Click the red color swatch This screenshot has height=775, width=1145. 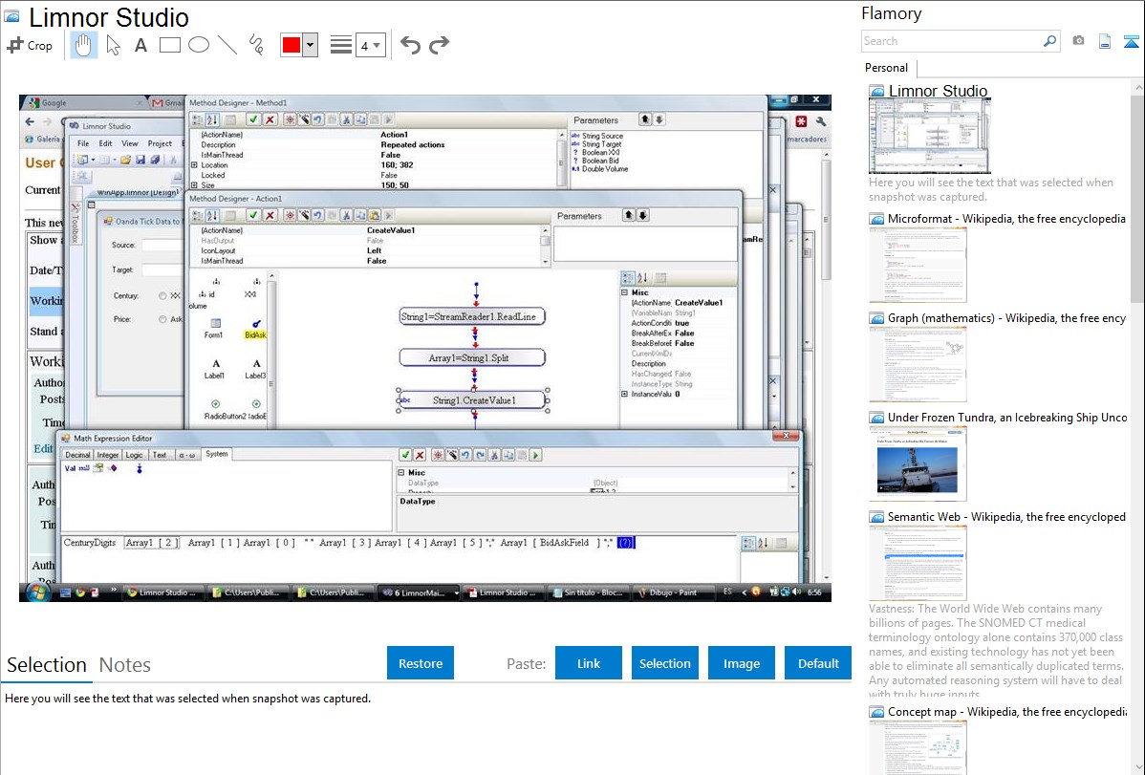[292, 45]
